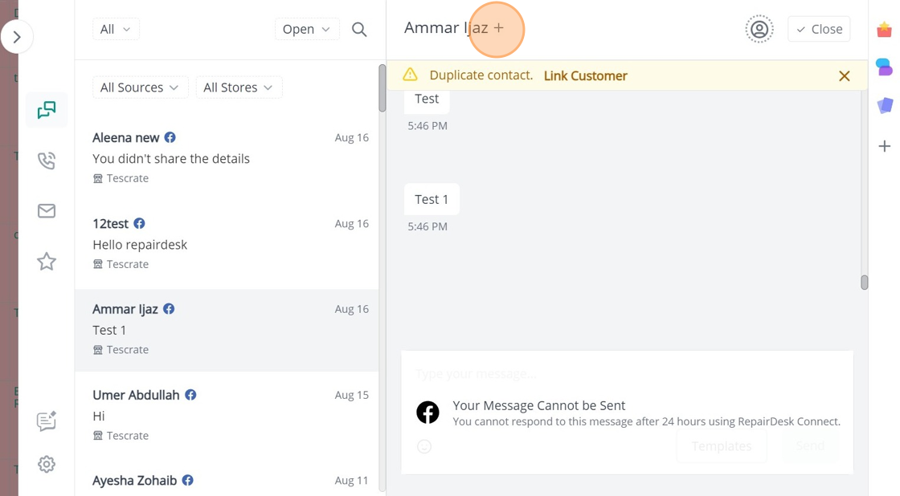Click the chat thread scrollbar handle
This screenshot has height=496, width=900.
click(x=865, y=283)
